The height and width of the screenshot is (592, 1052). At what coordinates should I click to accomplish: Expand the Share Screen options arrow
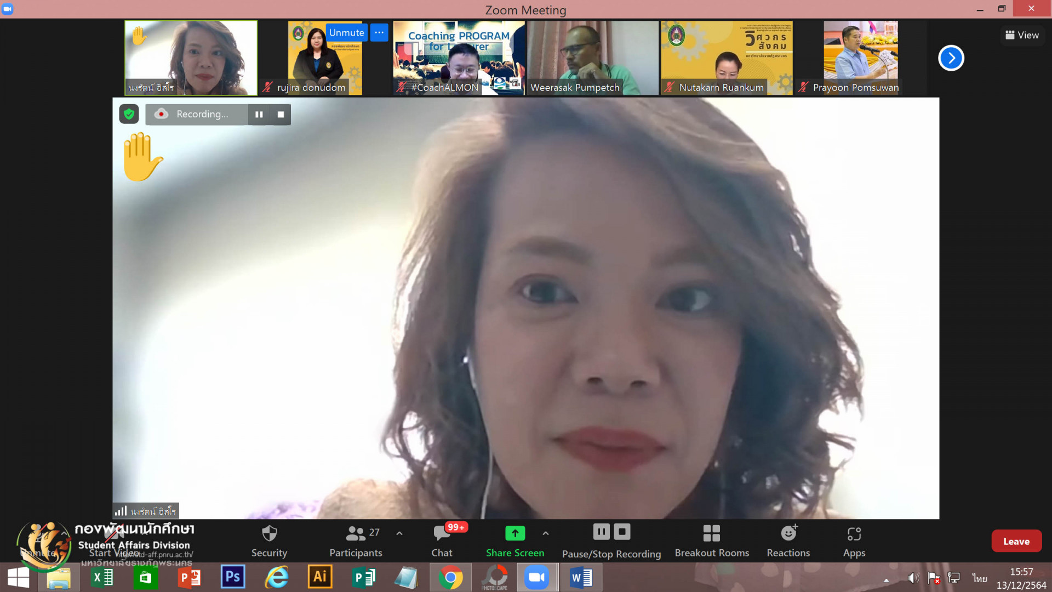coord(546,533)
